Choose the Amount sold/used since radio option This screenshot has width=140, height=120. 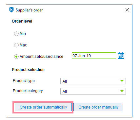(x=16, y=57)
